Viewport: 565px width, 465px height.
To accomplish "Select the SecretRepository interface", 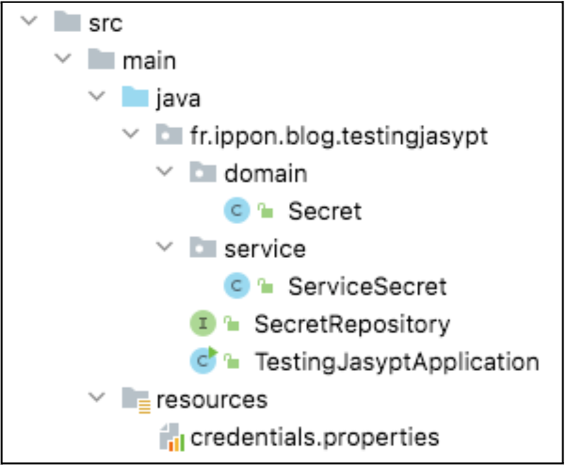I will [x=351, y=324].
